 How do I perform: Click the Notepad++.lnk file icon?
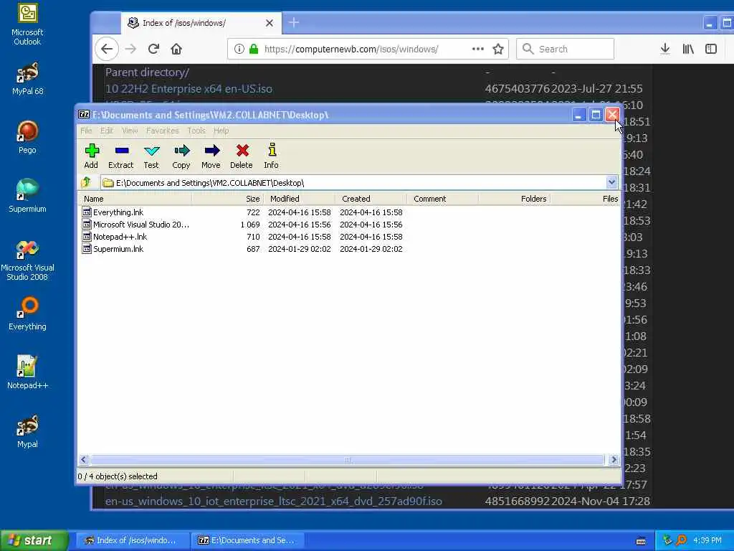click(x=87, y=236)
